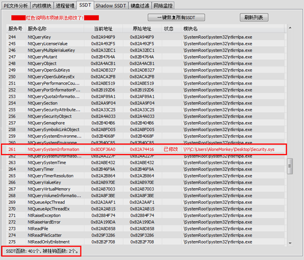Click the scrollbar down arrow
Image resolution: width=304 pixels, height=260 pixels.
290,243
